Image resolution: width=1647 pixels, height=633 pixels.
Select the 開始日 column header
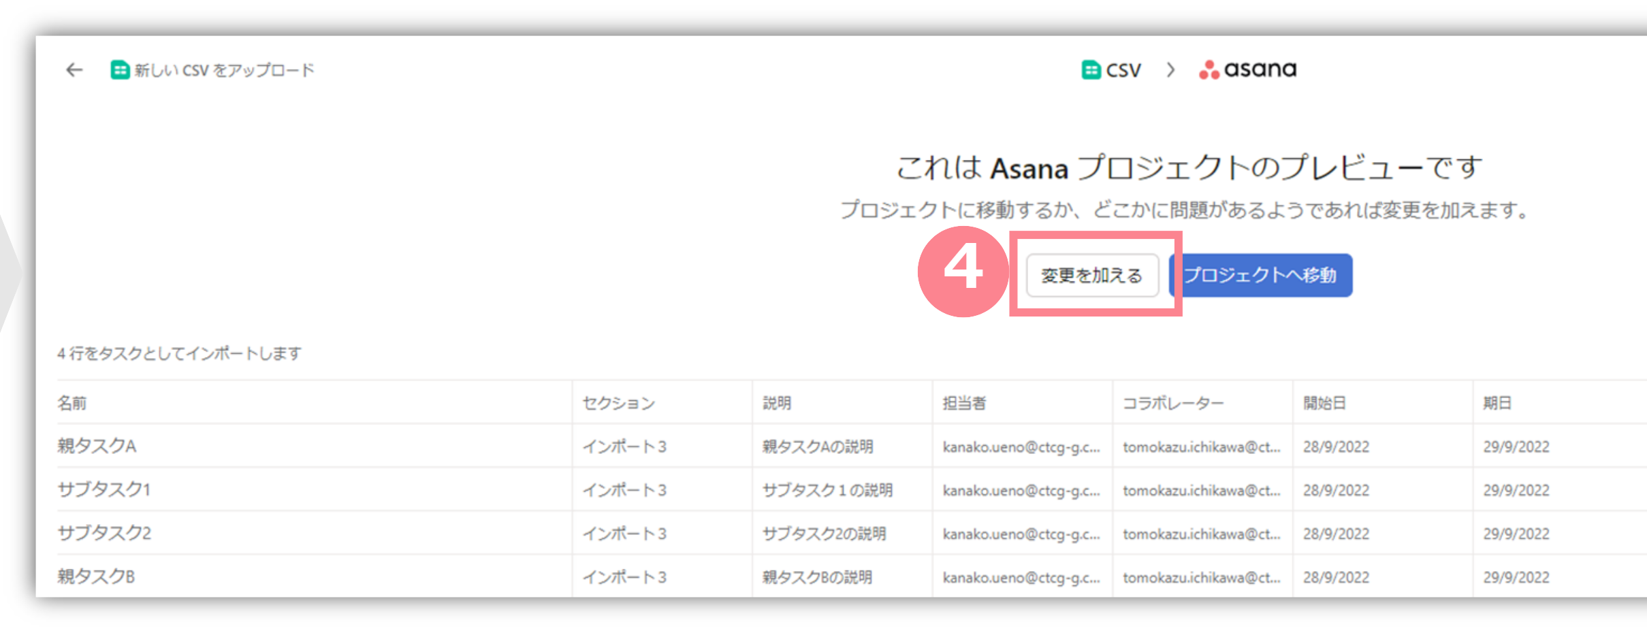pos(1324,403)
